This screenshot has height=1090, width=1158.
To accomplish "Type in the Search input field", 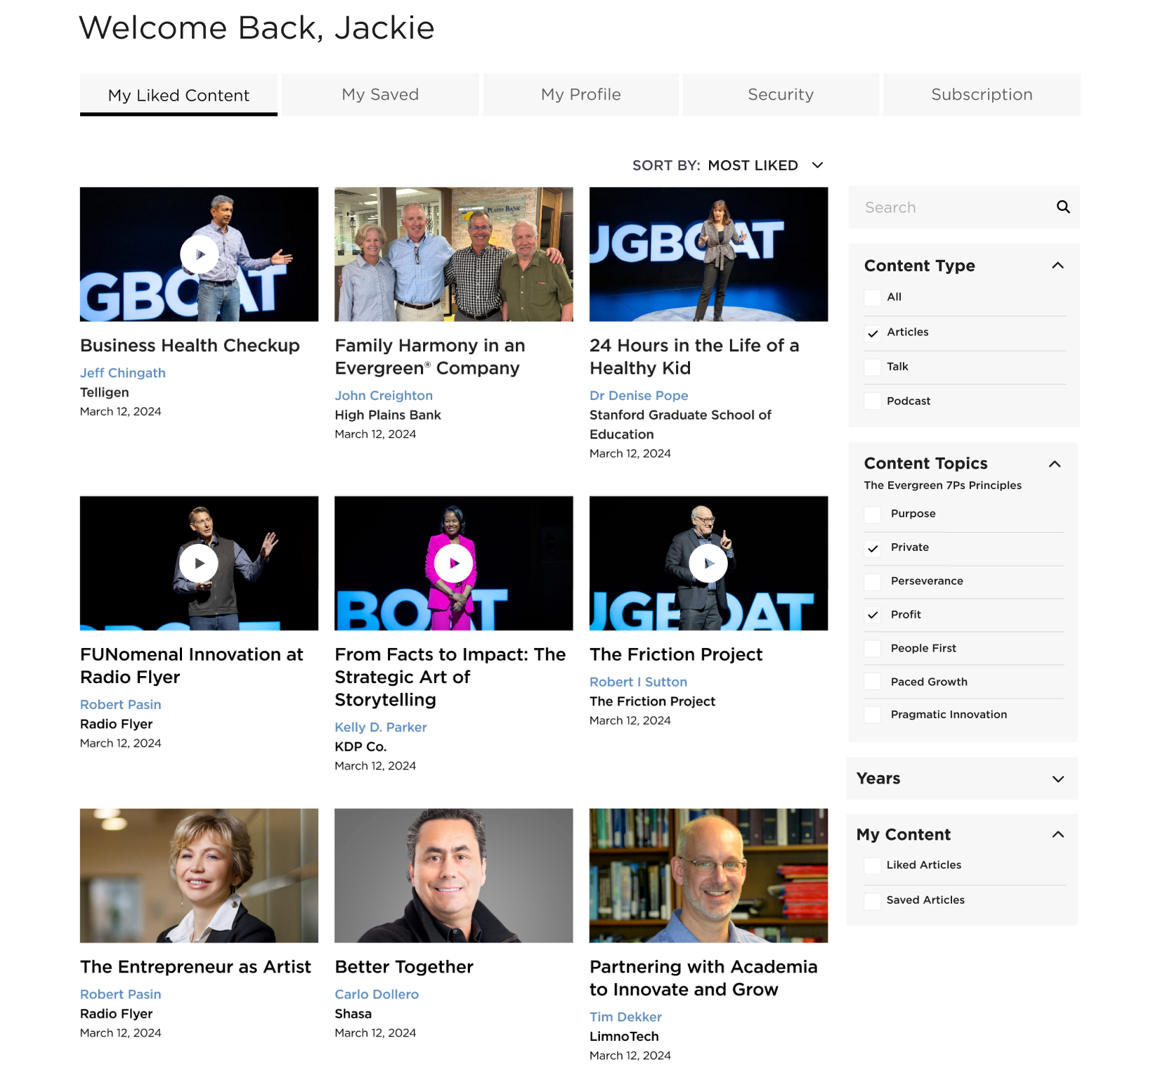I will 952,207.
